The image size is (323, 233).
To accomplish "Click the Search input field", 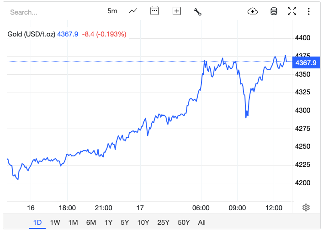I will tap(52, 12).
